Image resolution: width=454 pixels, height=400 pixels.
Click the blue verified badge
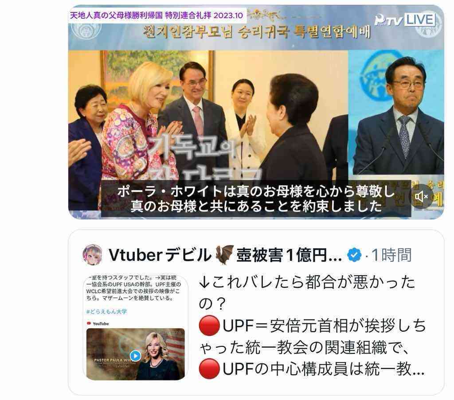coord(354,255)
